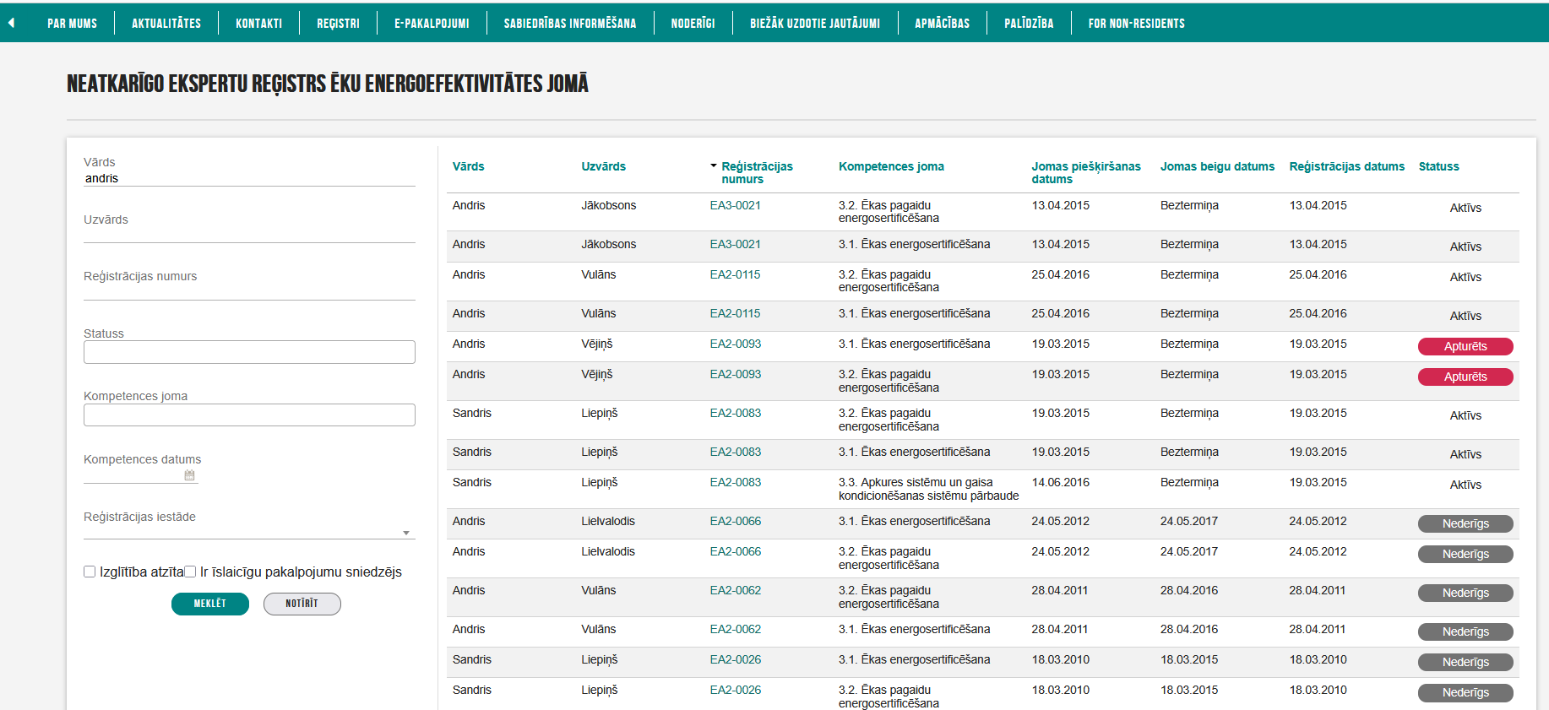Image resolution: width=1549 pixels, height=710 pixels.
Task: Sort table by Uzvārds column header
Action: [603, 166]
